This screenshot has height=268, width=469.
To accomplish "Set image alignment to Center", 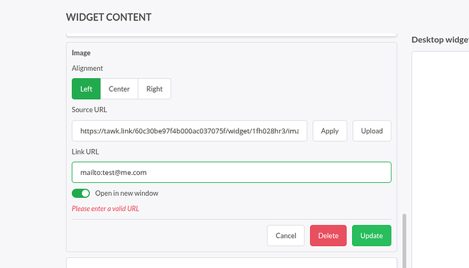I will click(x=119, y=89).
